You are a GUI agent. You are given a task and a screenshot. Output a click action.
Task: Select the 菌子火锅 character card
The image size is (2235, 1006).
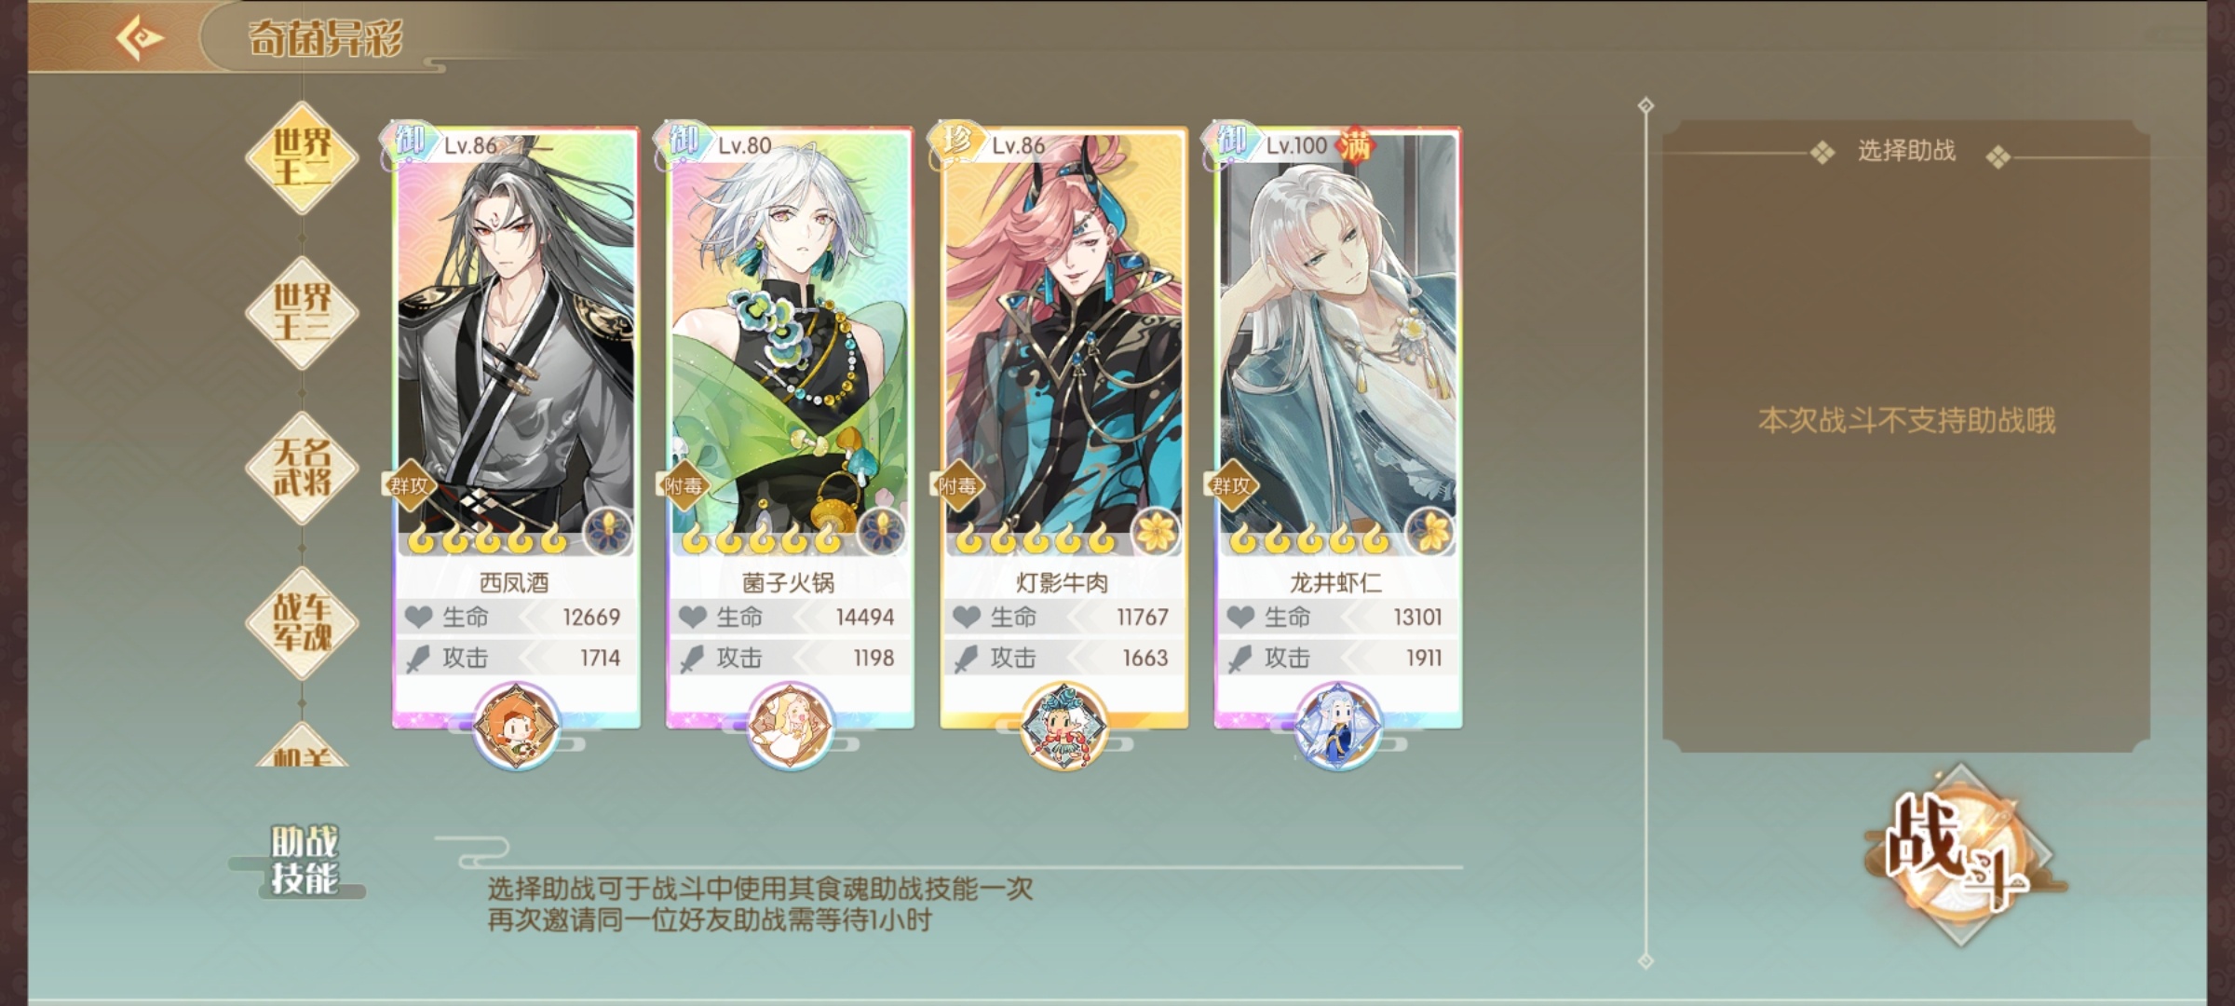pos(790,427)
